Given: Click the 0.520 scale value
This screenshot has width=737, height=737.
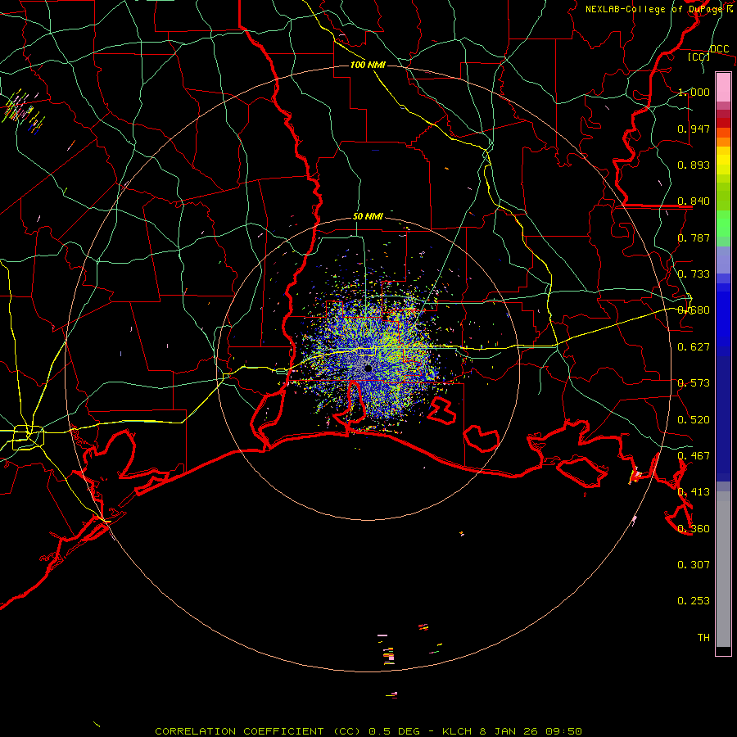Looking at the screenshot, I should [x=694, y=420].
